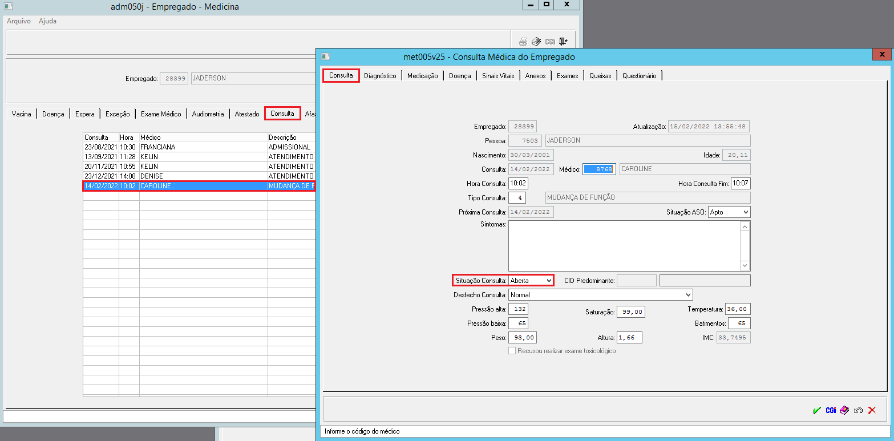Open the Espera tab in adm050j
Screen dimensions: 894x441
click(x=85, y=114)
